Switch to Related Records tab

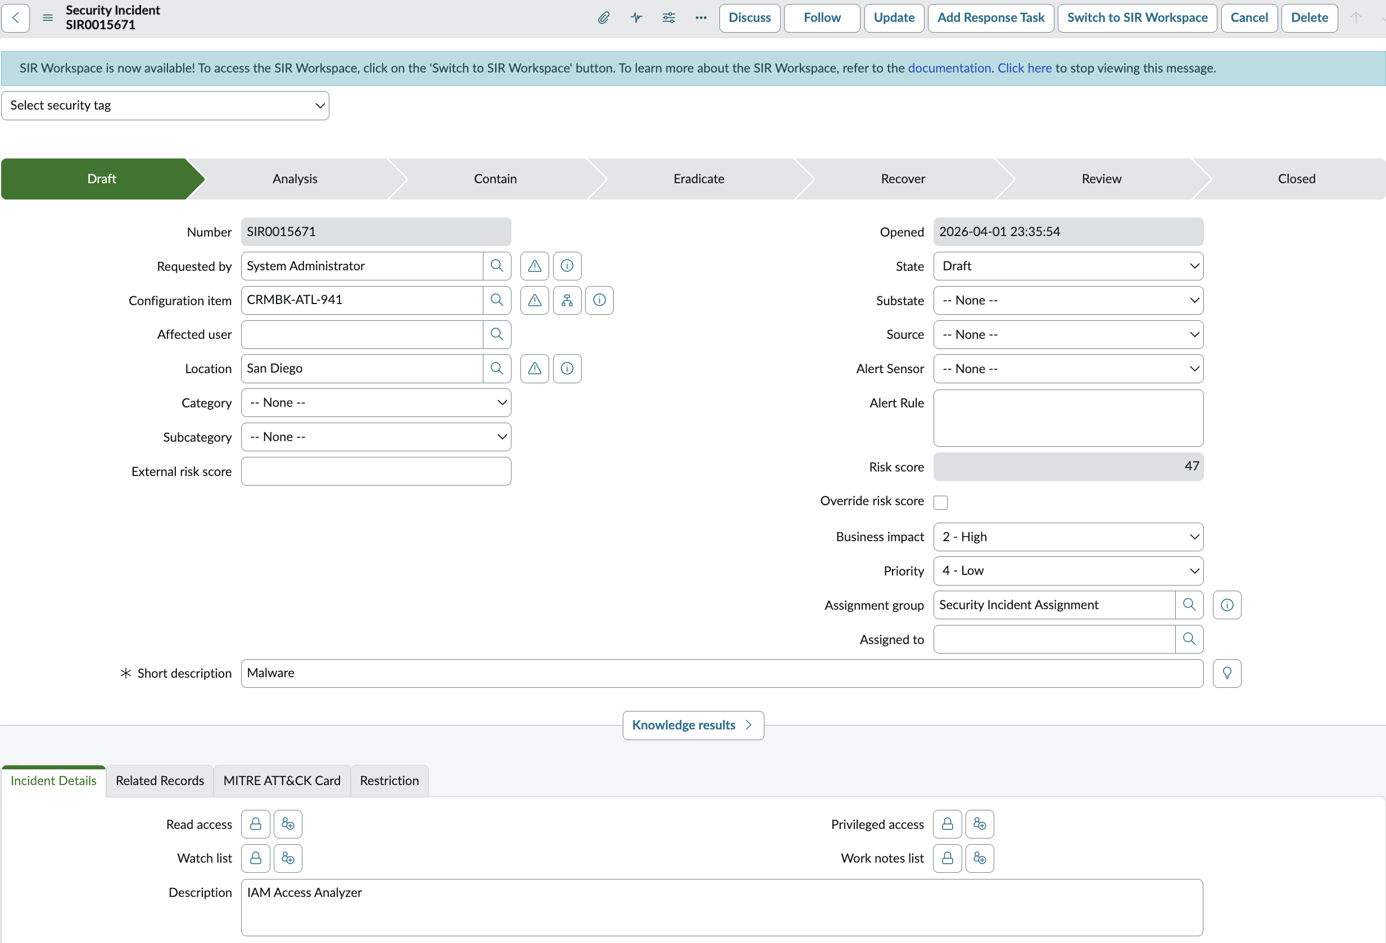(x=160, y=781)
